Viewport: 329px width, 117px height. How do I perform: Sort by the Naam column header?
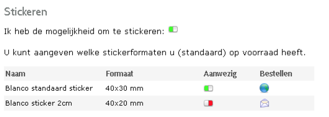point(15,74)
